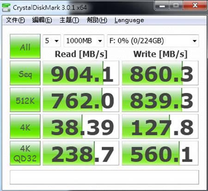208x191 pixels.
Task: Minimize the CrystalDiskMark window
Action: 162,6
